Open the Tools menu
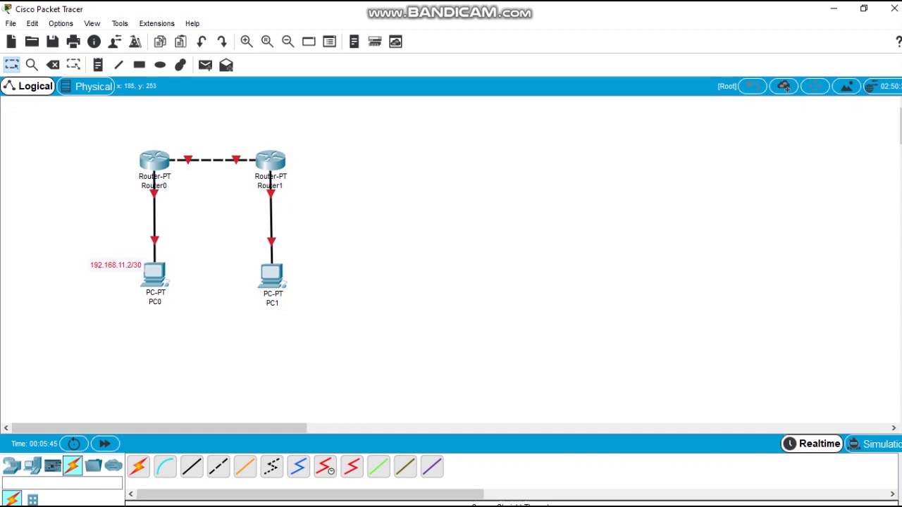The width and height of the screenshot is (902, 507). 120,23
